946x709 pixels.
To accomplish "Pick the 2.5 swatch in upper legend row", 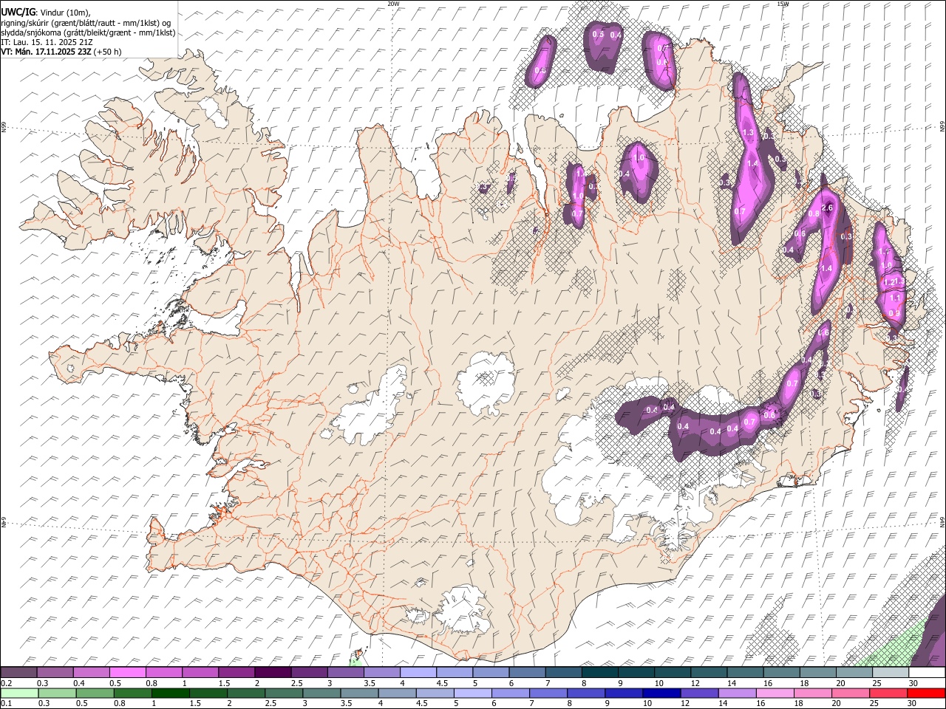I will (x=308, y=672).
